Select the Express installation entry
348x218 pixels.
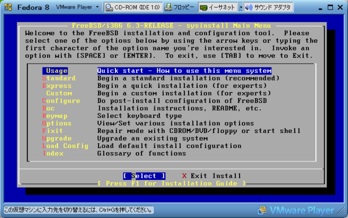point(57,86)
